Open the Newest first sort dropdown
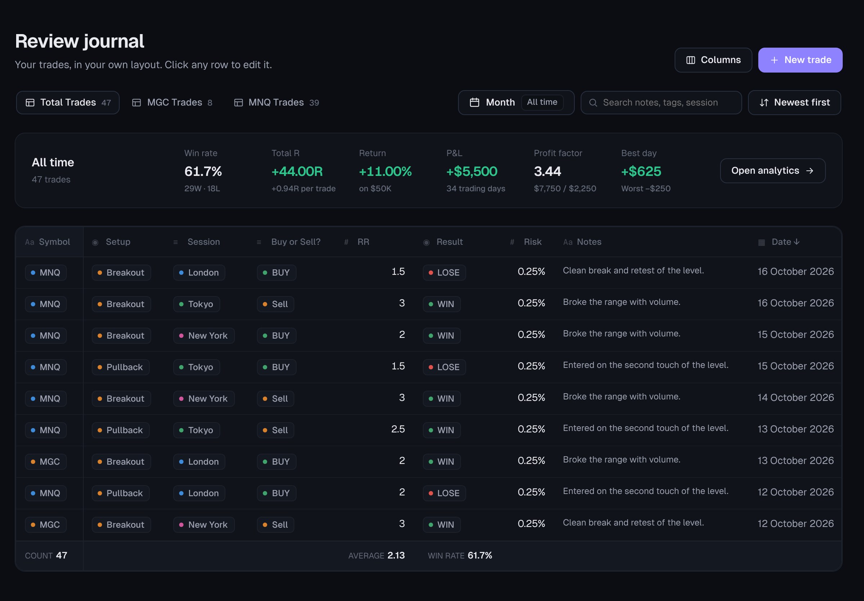 click(x=795, y=102)
